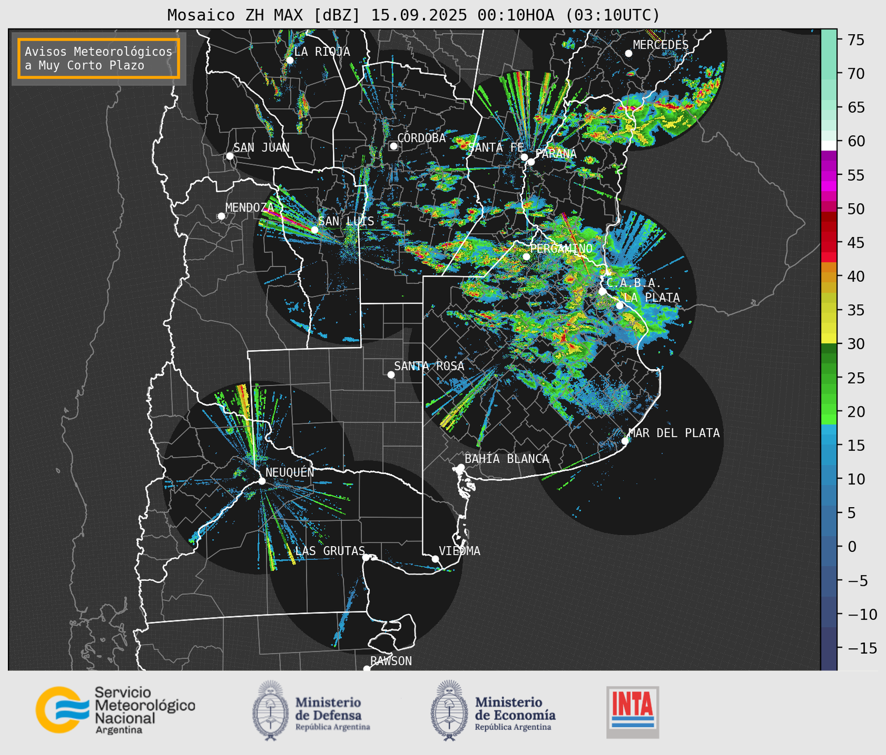Select the PARANÁ city marker

[531, 162]
